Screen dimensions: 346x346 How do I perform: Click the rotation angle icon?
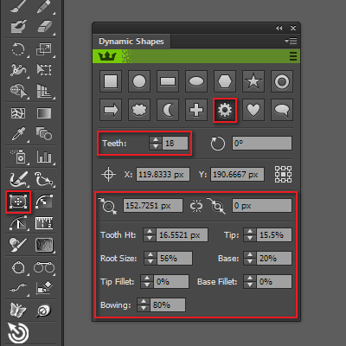tap(217, 144)
